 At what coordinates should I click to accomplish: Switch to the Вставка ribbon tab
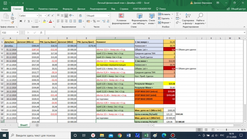pyautogui.click(x=30, y=9)
